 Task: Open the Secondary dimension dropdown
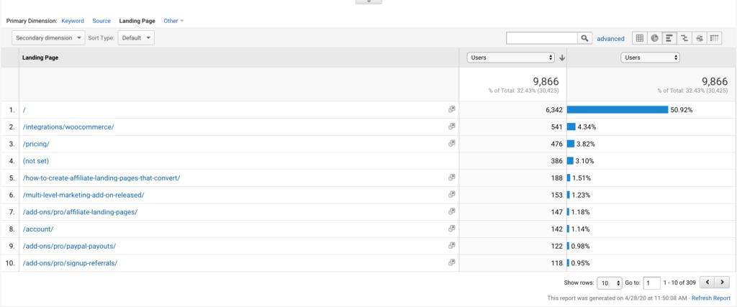(x=48, y=38)
